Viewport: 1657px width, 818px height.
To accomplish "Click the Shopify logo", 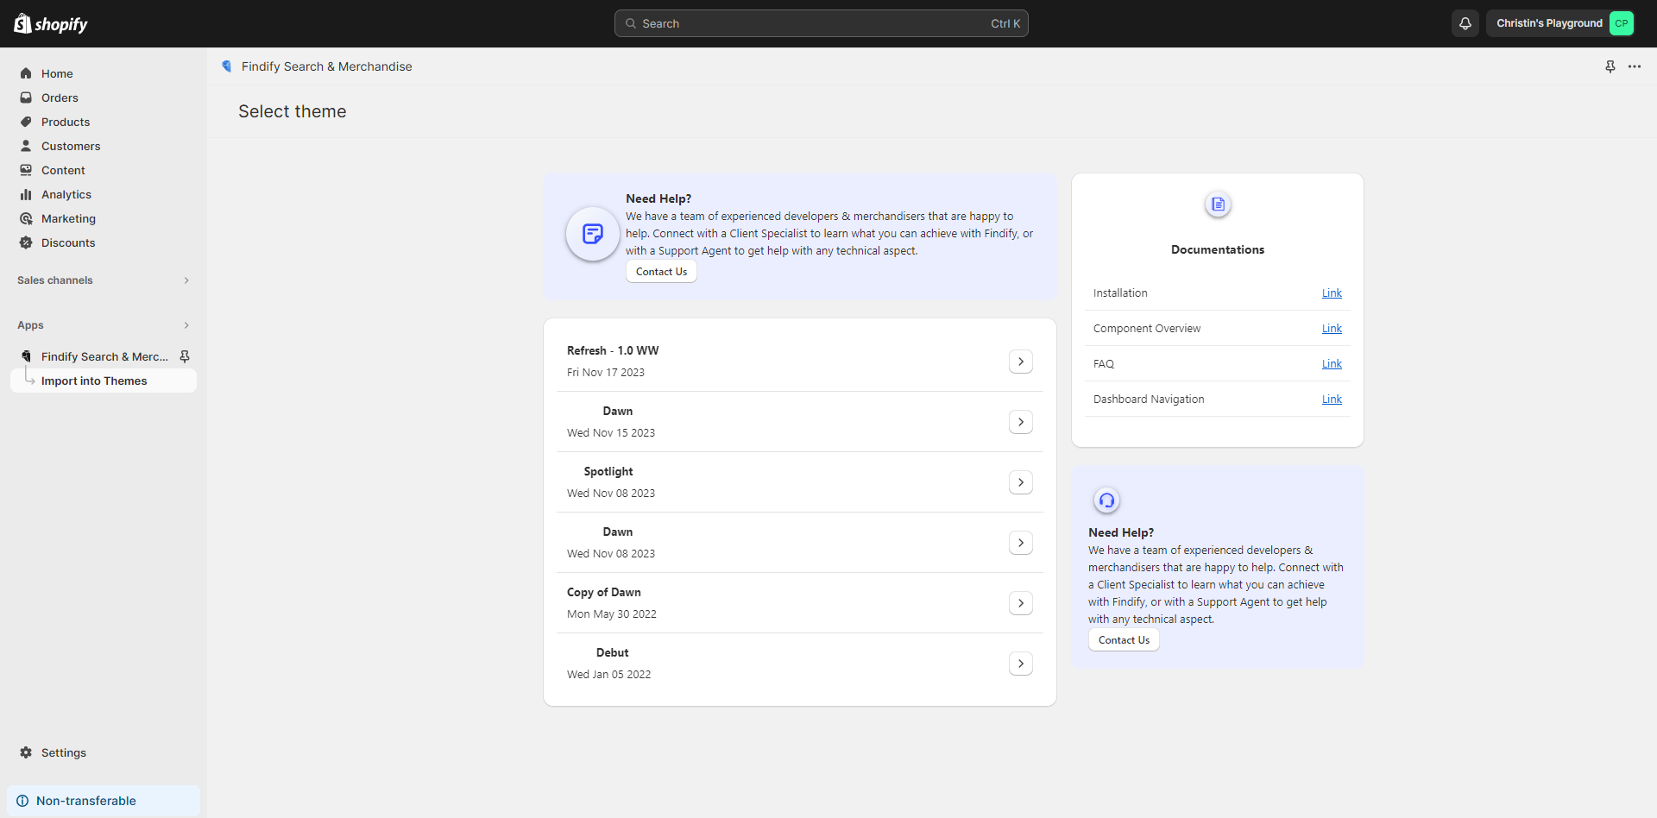I will point(51,23).
